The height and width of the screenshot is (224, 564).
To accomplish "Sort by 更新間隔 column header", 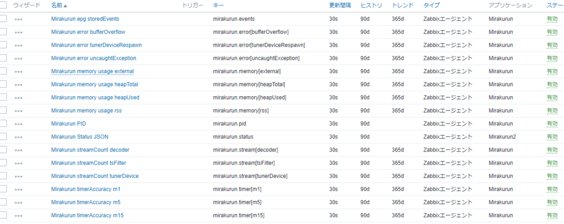I will click(x=340, y=5).
